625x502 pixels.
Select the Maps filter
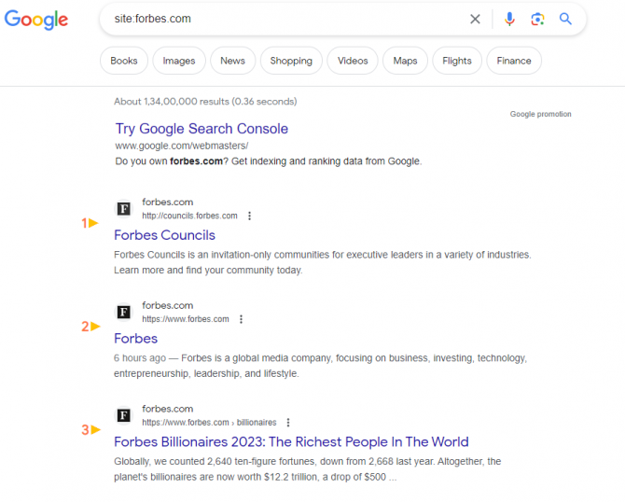(405, 61)
